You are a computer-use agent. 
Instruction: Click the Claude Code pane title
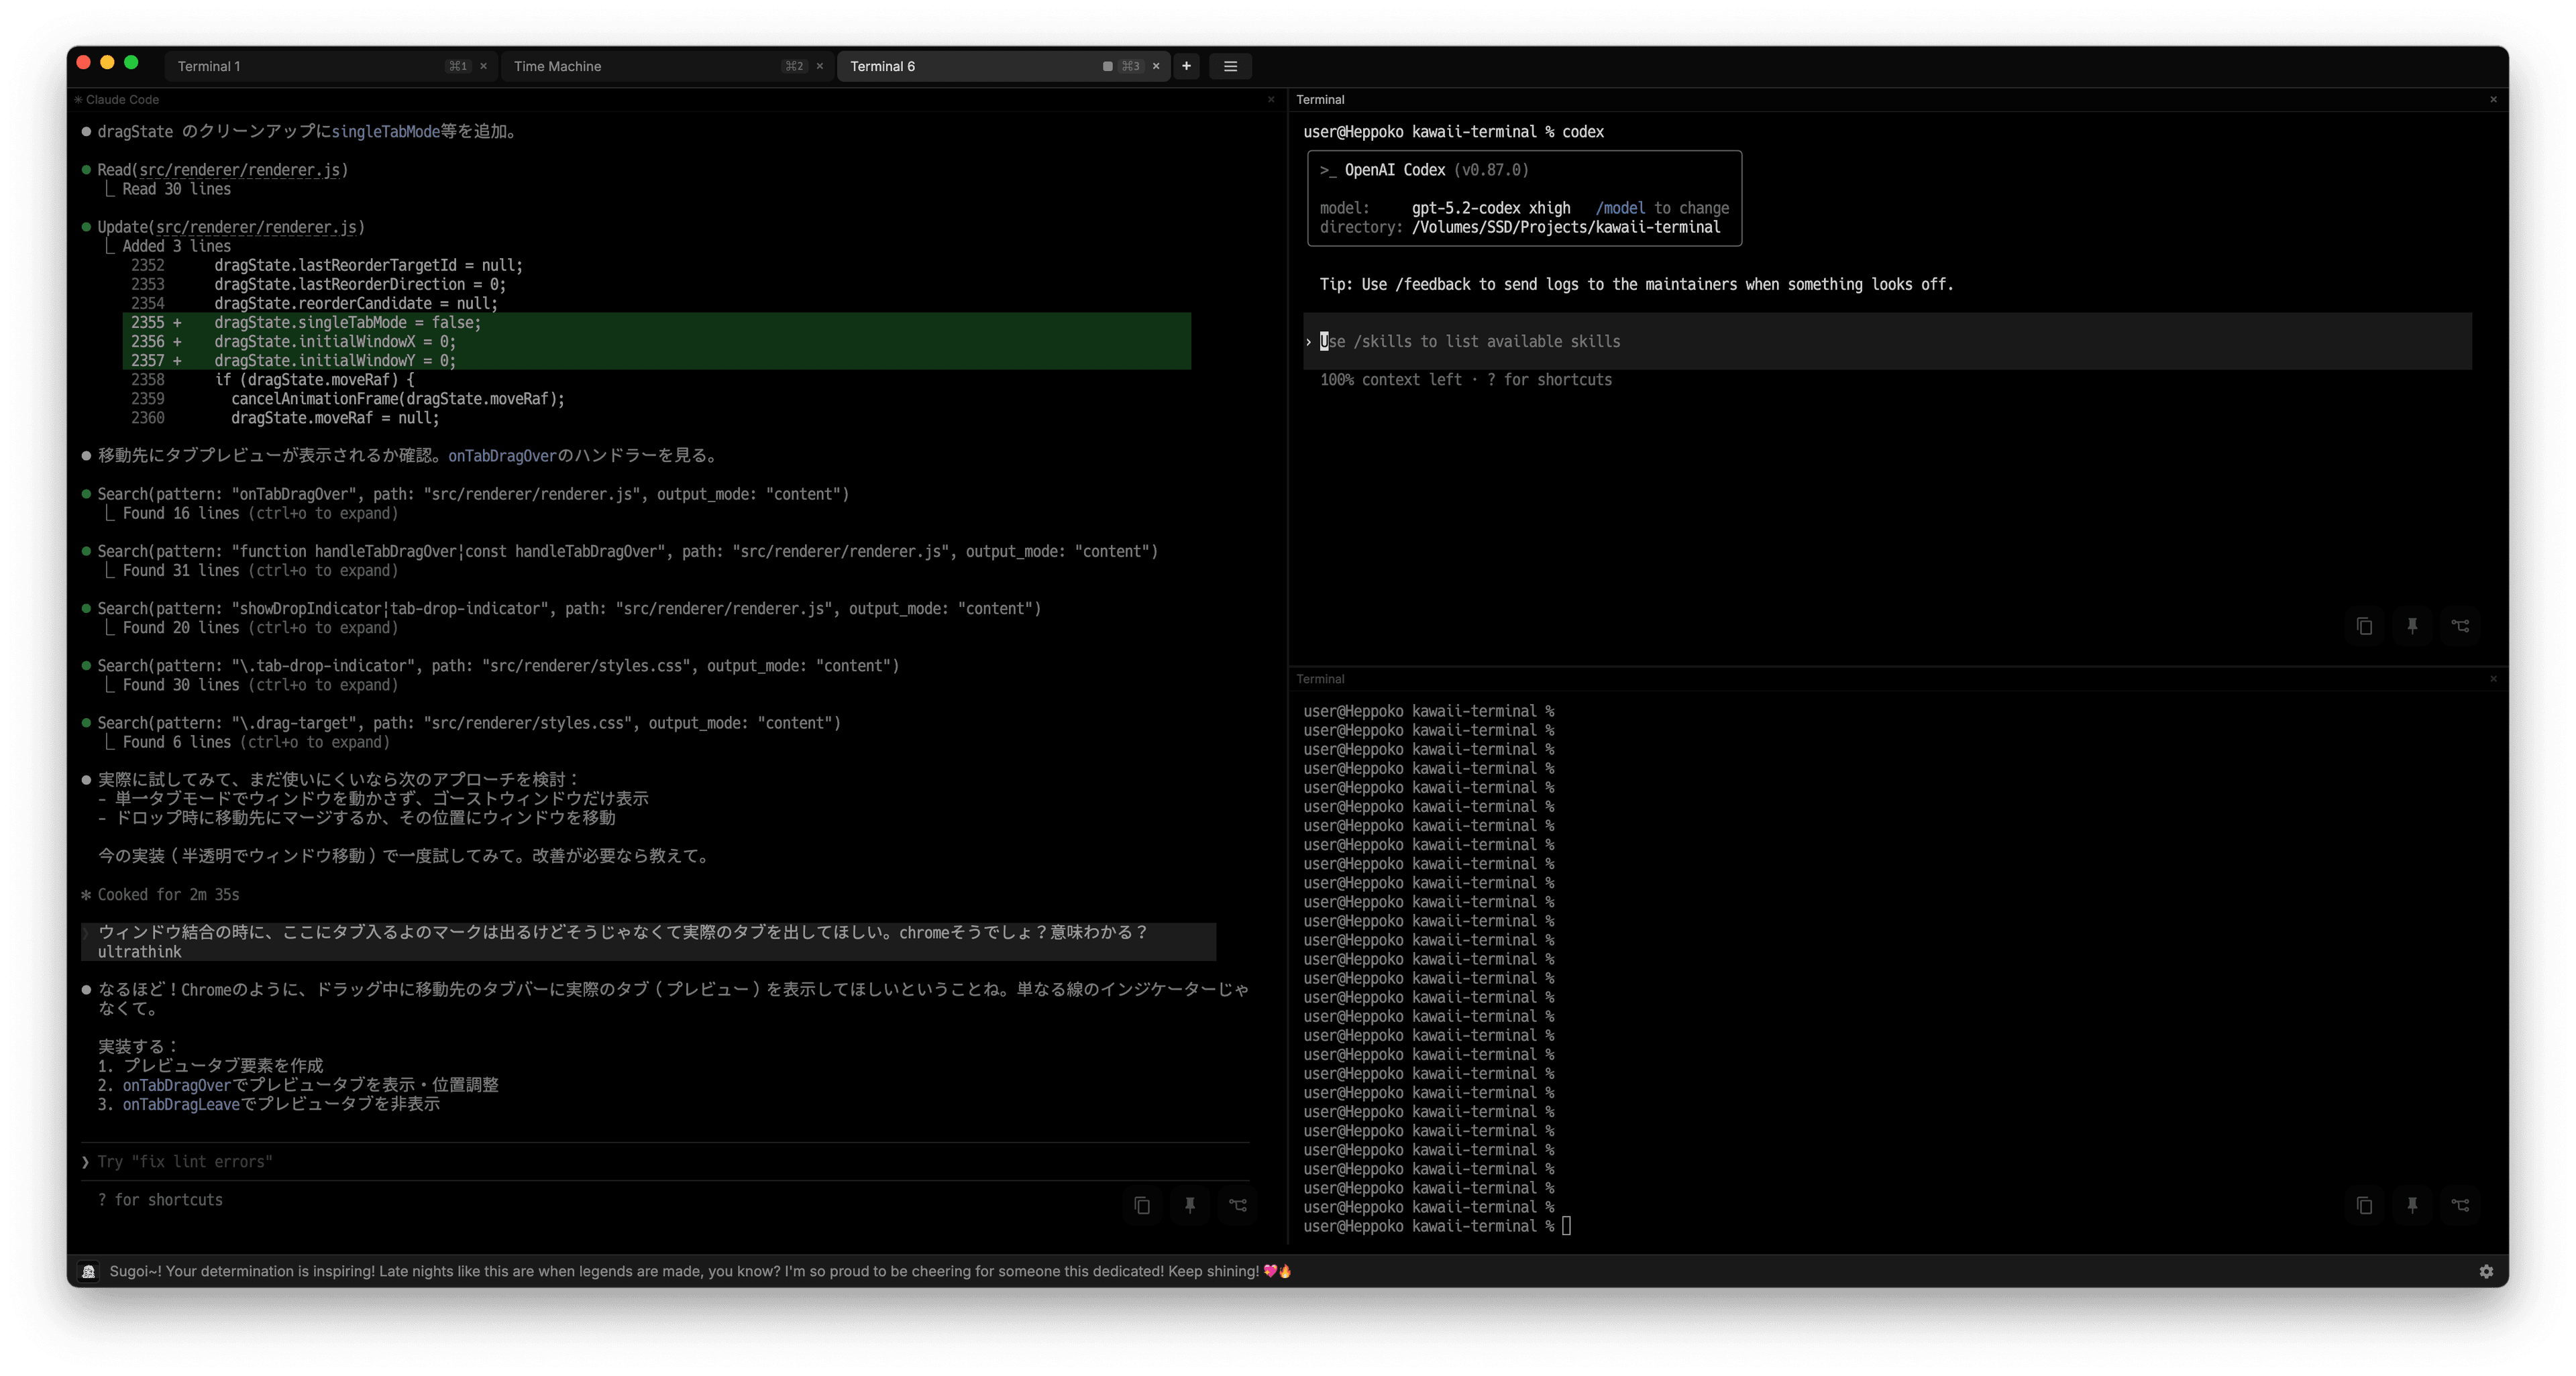tap(122, 99)
